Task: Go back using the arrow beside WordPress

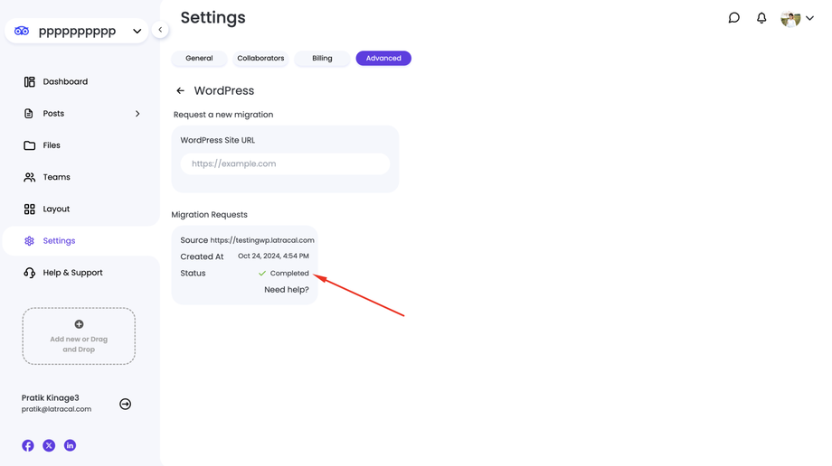Action: click(181, 91)
